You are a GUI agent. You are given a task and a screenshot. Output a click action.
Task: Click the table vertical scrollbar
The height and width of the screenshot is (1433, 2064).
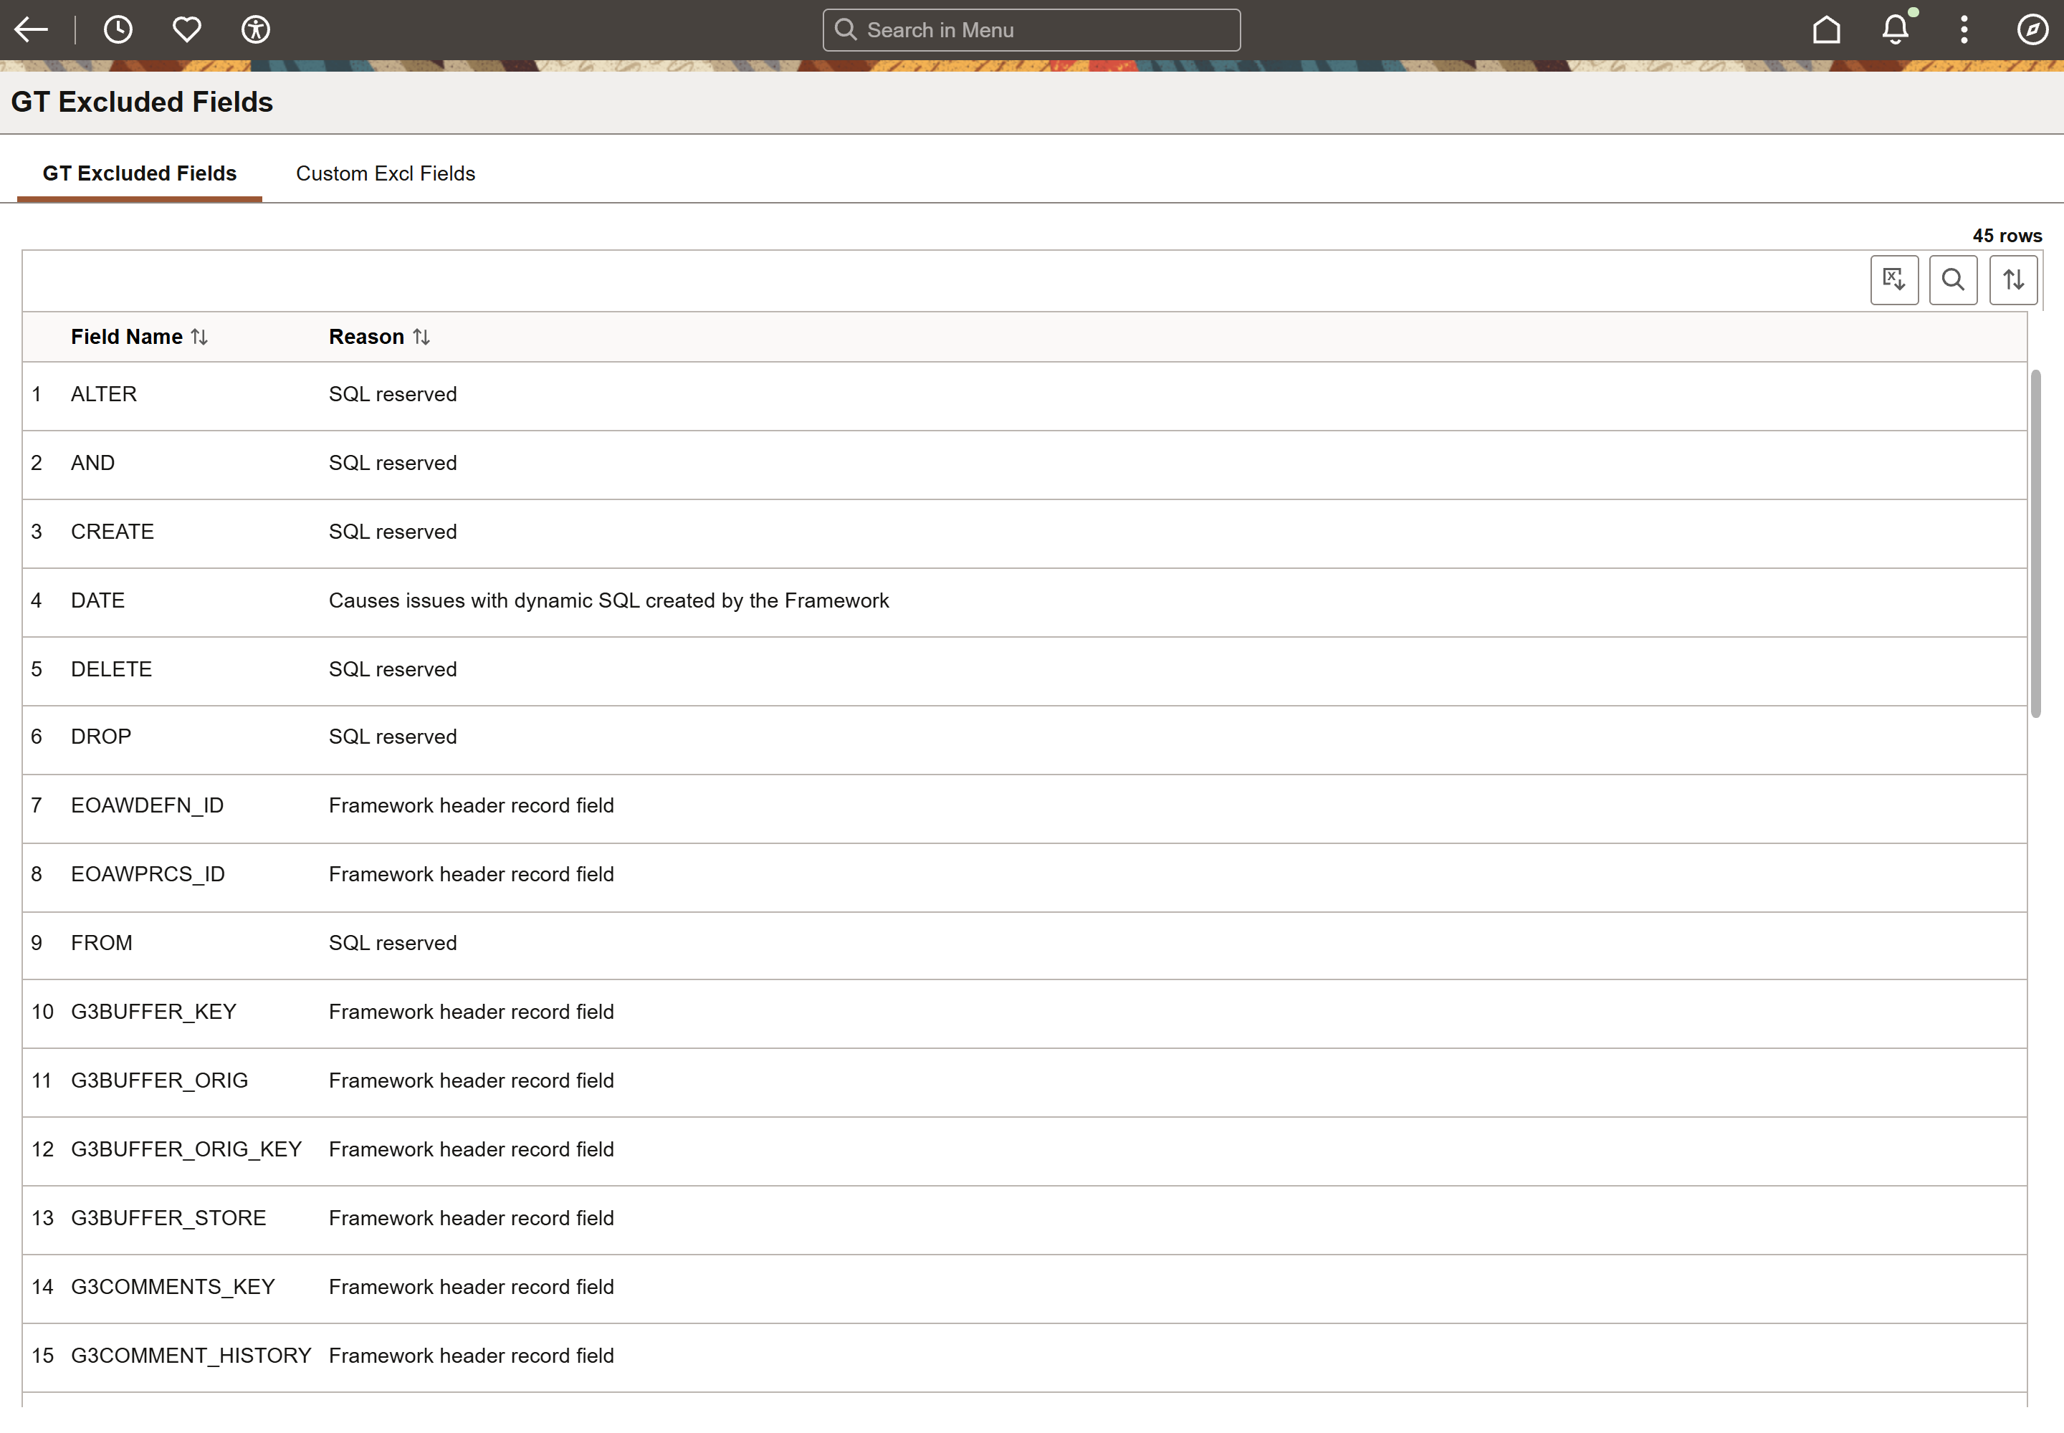click(2035, 543)
